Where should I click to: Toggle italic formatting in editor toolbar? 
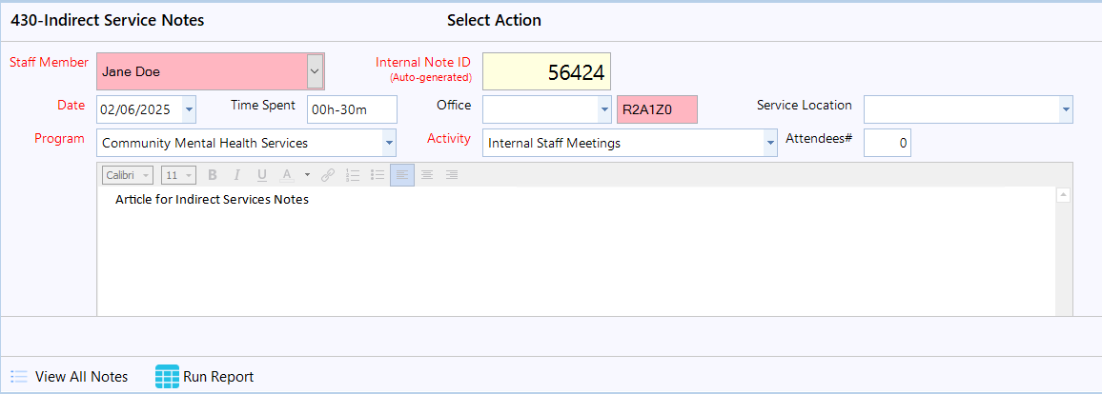tap(236, 174)
